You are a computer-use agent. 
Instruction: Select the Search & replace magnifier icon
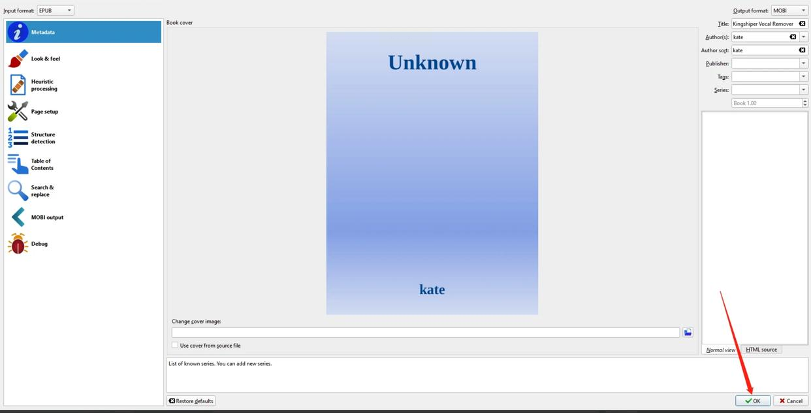[18, 191]
